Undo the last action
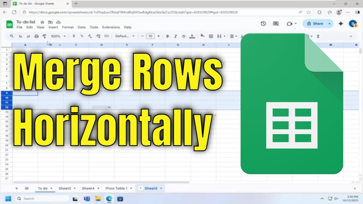The image size is (363, 204). coord(20,36)
